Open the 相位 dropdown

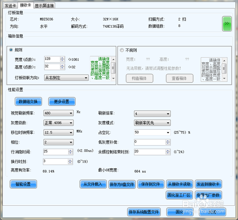click(x=58, y=142)
